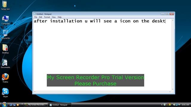
Task: Select the Recycle Bin icon
Action: pyautogui.click(x=5, y=34)
